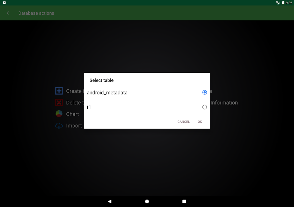Tap the Android back navigation triangle
Viewport: 294px width, 207px height.
click(110, 201)
